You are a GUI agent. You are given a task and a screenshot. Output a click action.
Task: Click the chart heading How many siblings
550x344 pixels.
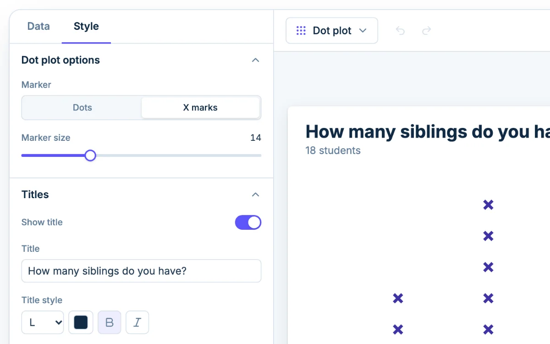tap(427, 132)
